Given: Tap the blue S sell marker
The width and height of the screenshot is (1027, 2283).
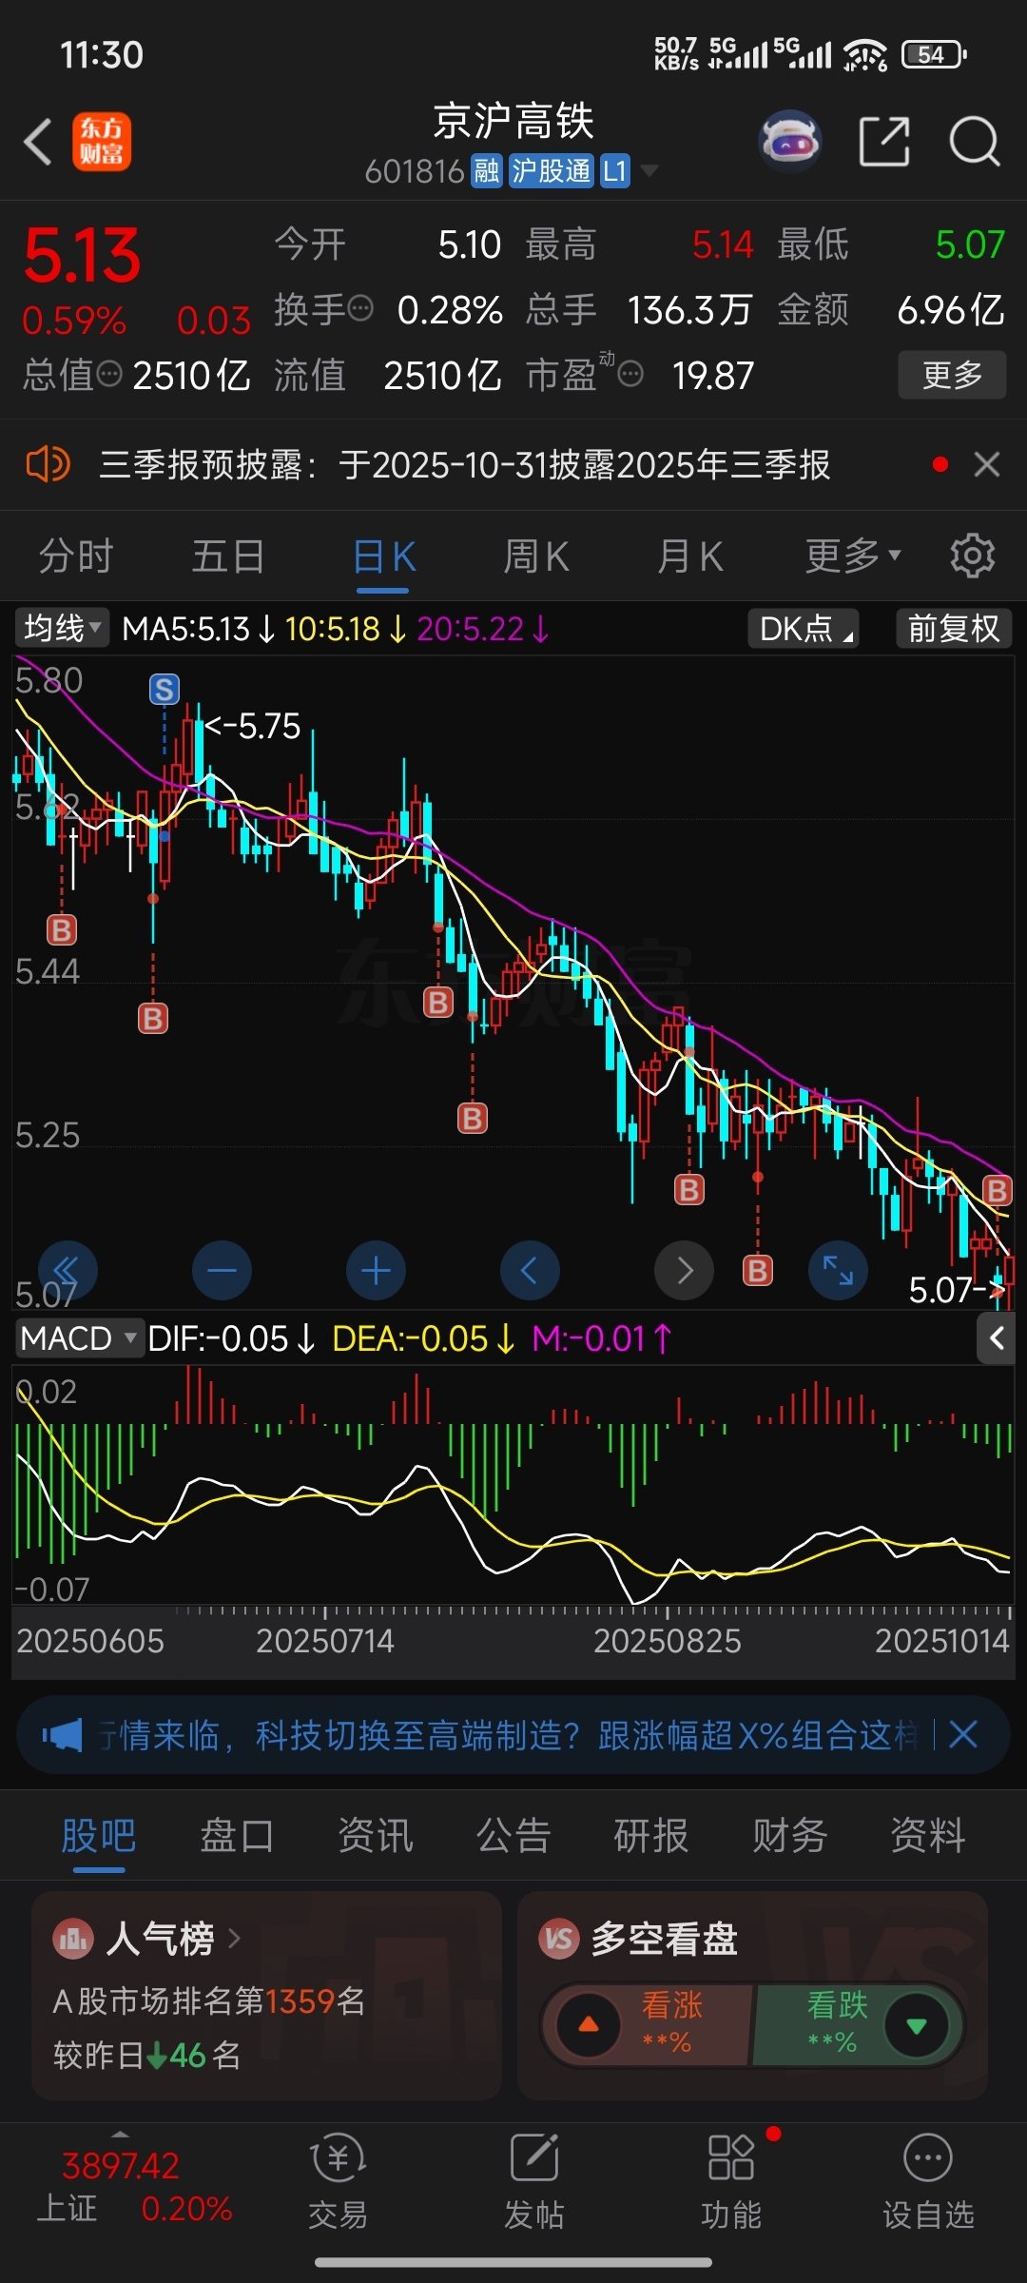Looking at the screenshot, I should tap(165, 689).
